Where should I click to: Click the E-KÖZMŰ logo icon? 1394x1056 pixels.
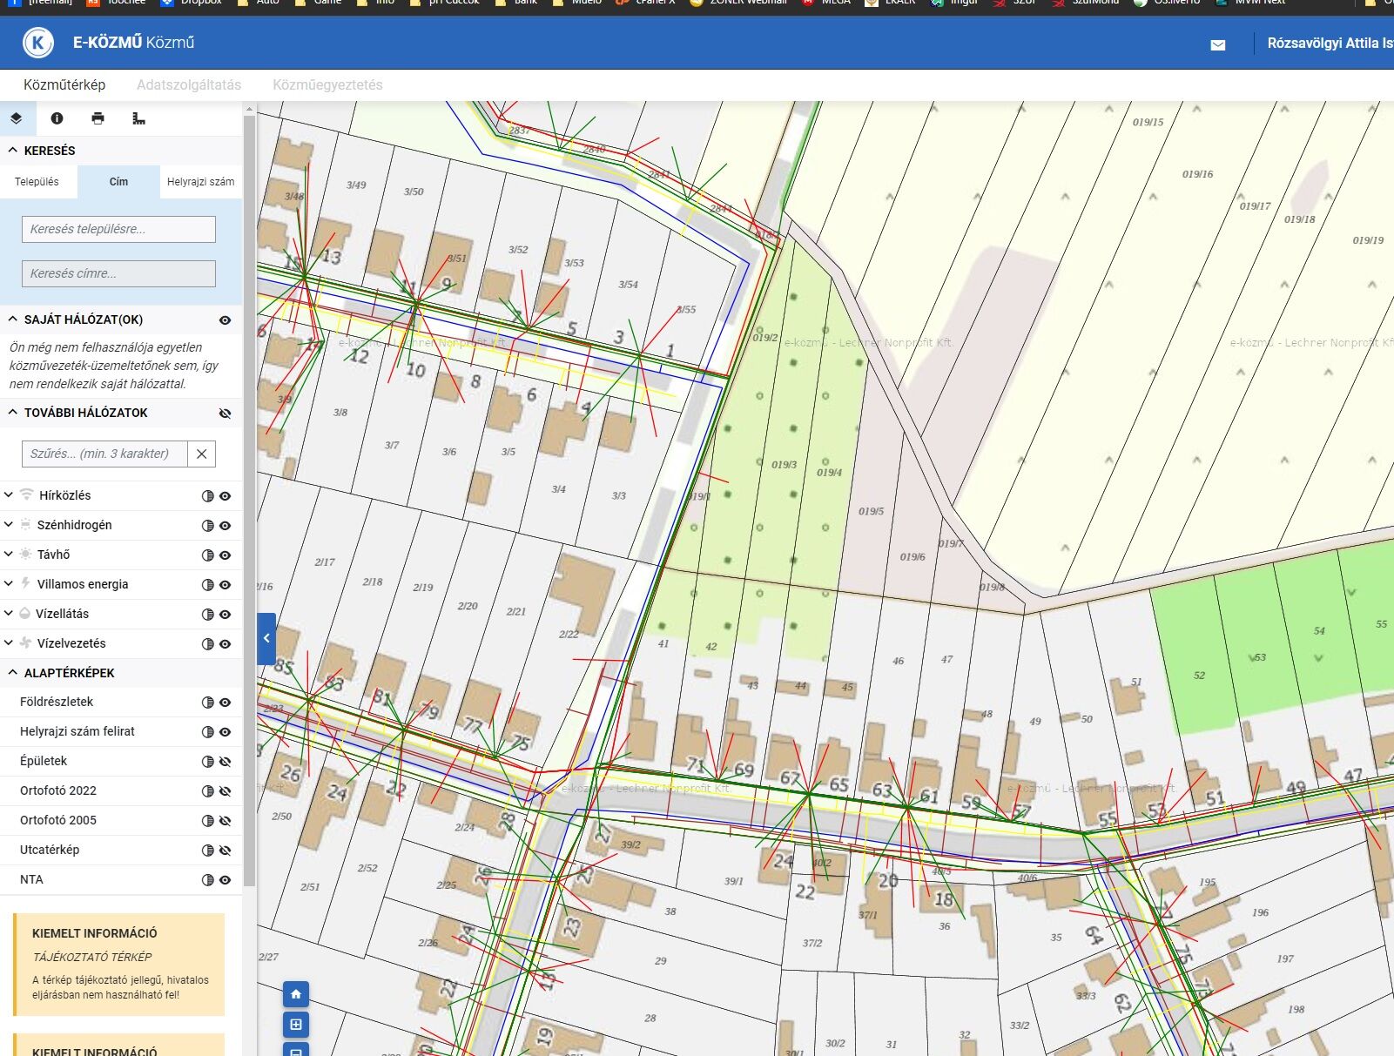click(x=38, y=42)
